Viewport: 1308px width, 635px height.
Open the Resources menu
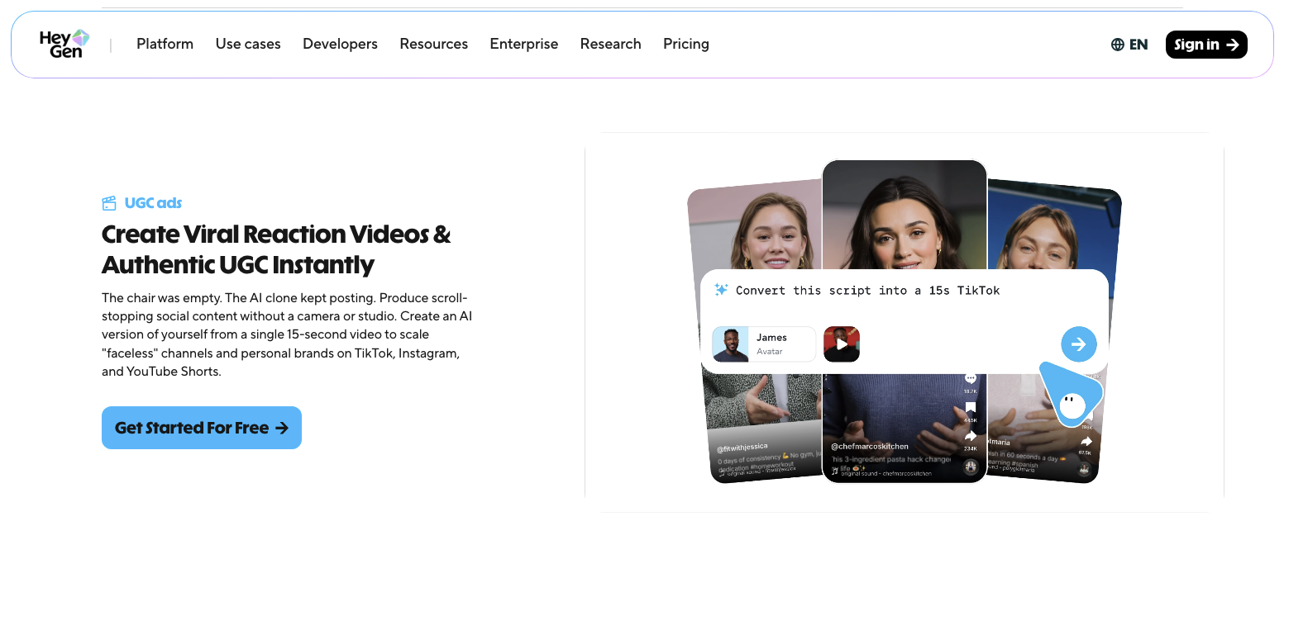click(433, 45)
